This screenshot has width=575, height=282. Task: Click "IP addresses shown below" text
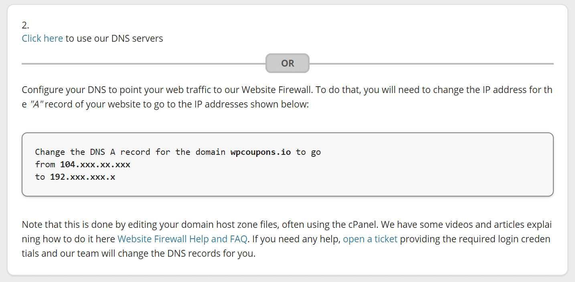point(251,104)
